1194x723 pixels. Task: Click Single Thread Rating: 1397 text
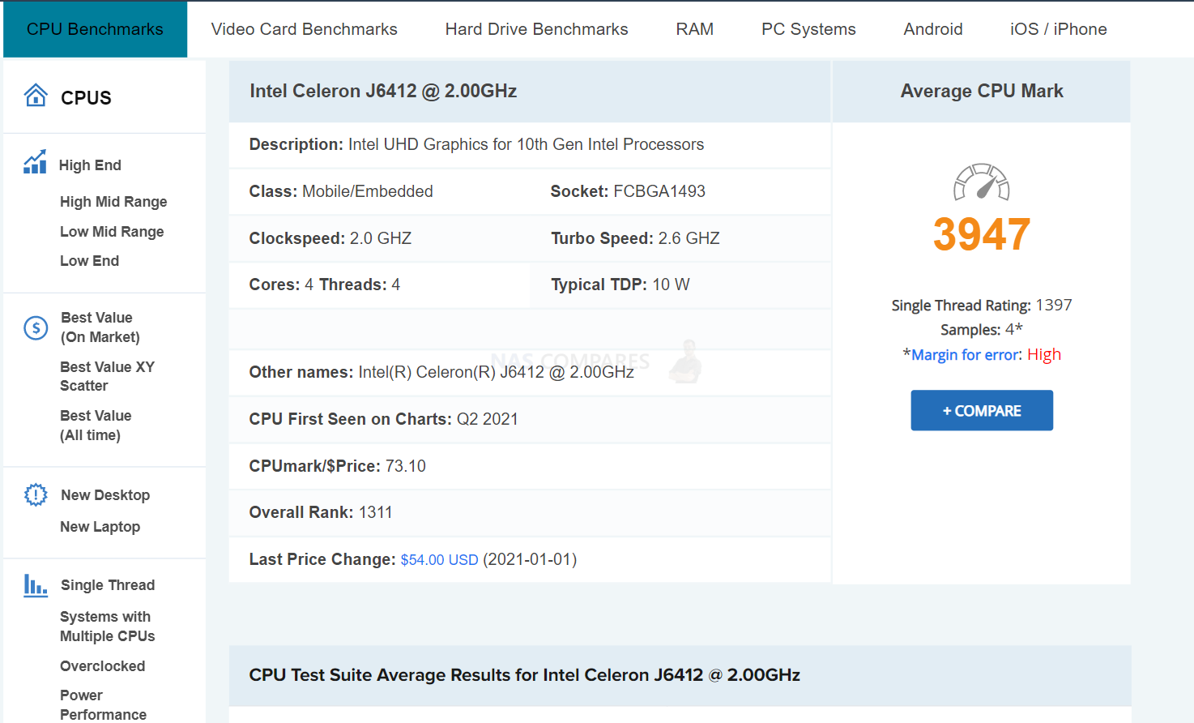(982, 306)
